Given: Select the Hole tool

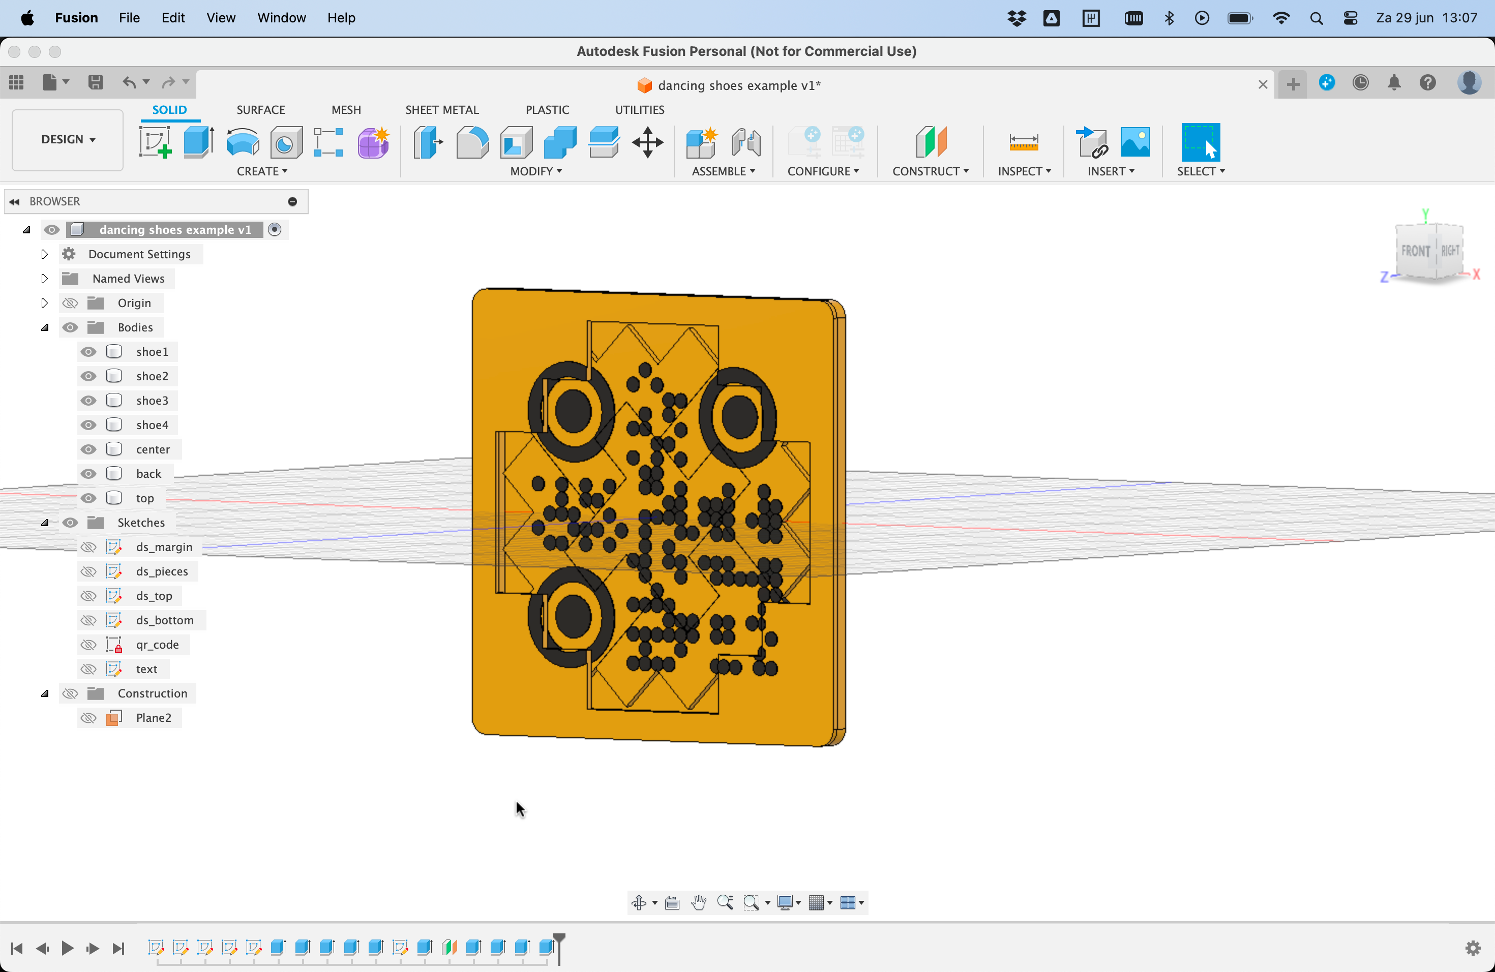Looking at the screenshot, I should (286, 142).
